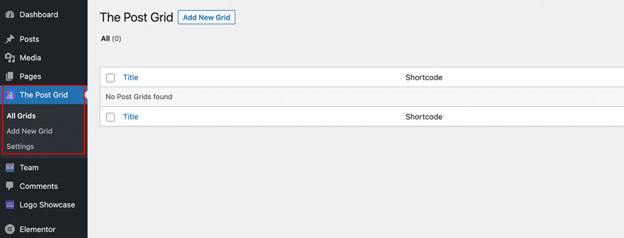
Task: Click the Logo Showcase icon
Action: coord(10,205)
